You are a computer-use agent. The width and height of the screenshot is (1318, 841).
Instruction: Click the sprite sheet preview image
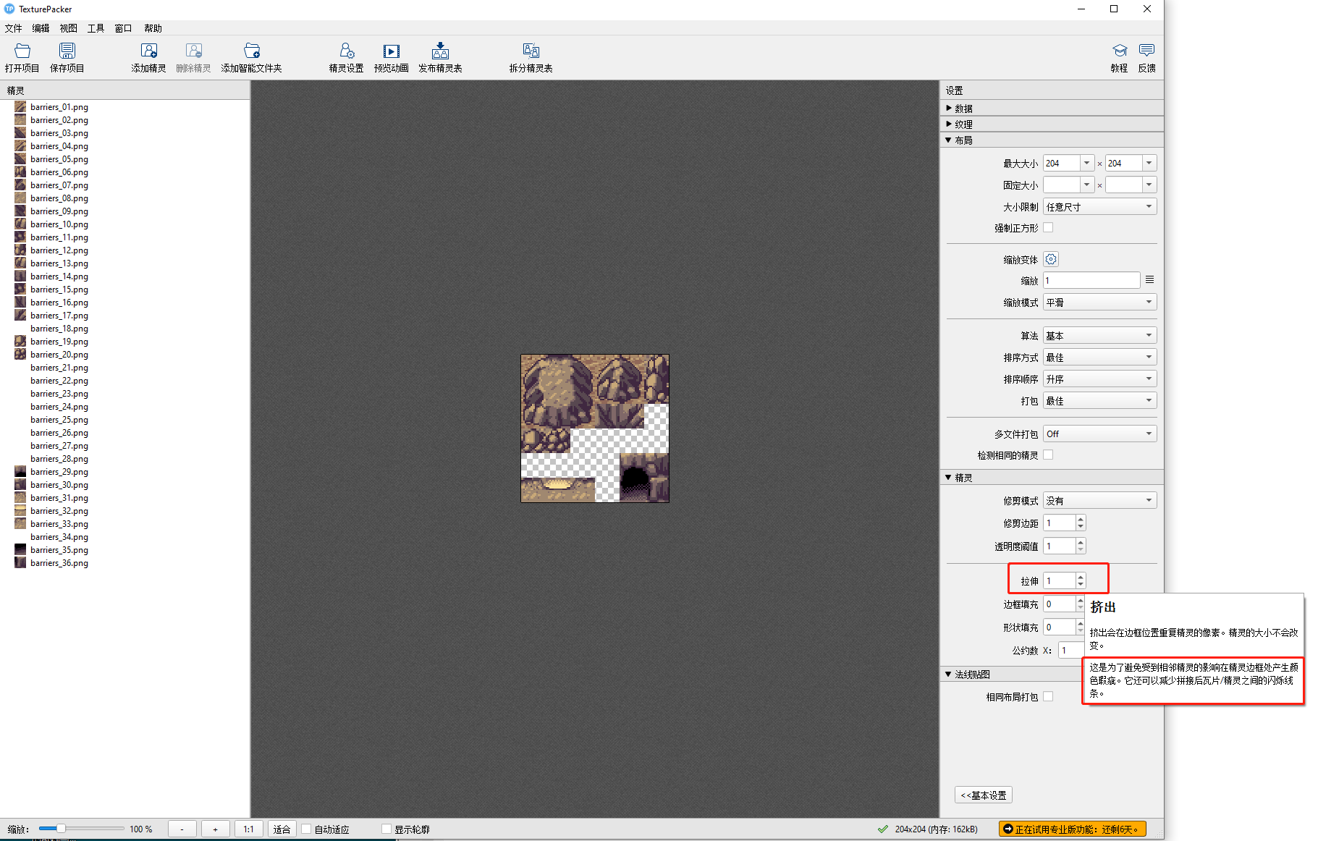[595, 428]
